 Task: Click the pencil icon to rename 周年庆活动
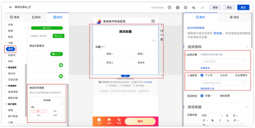point(29,7)
